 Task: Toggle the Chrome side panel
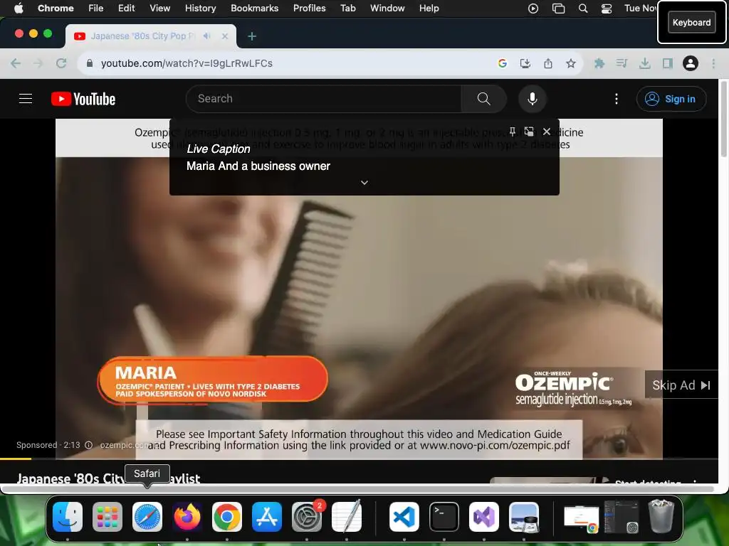click(668, 63)
